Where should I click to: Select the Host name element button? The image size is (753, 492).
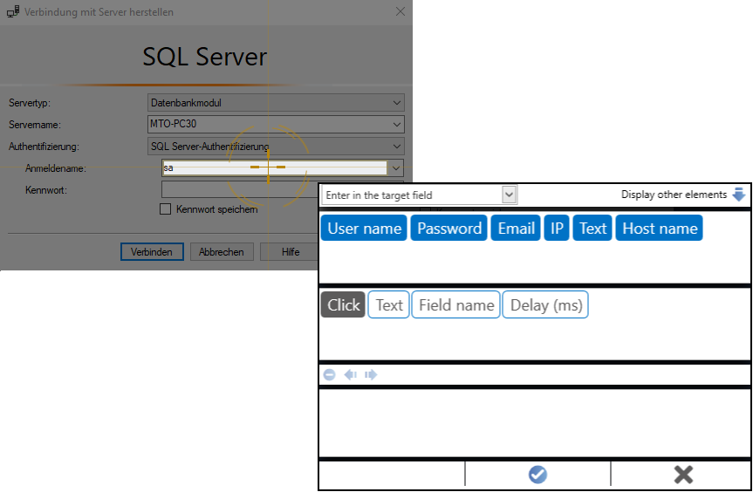660,228
